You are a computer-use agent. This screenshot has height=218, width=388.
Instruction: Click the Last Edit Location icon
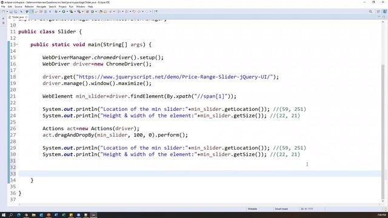click(x=135, y=12)
